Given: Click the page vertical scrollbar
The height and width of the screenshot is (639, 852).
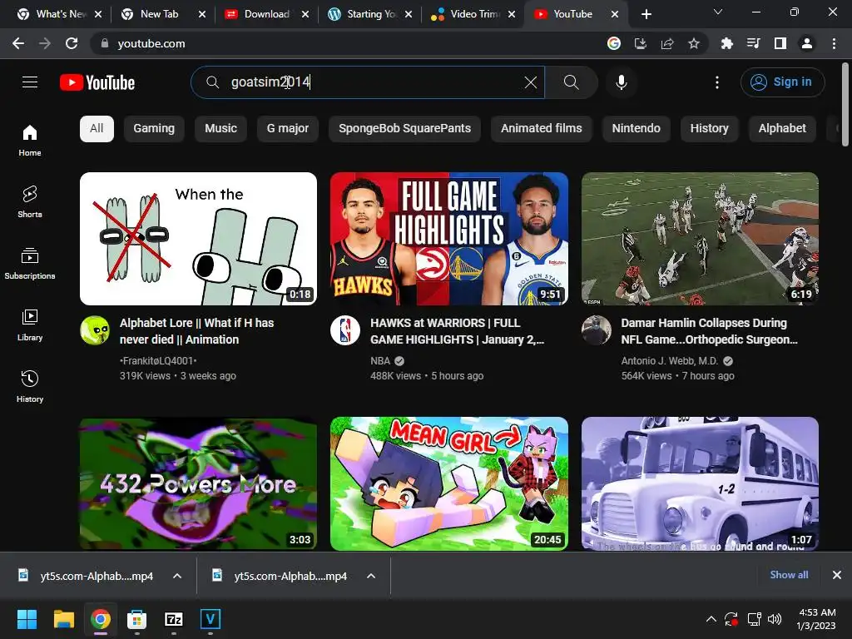Looking at the screenshot, I should pyautogui.click(x=845, y=105).
